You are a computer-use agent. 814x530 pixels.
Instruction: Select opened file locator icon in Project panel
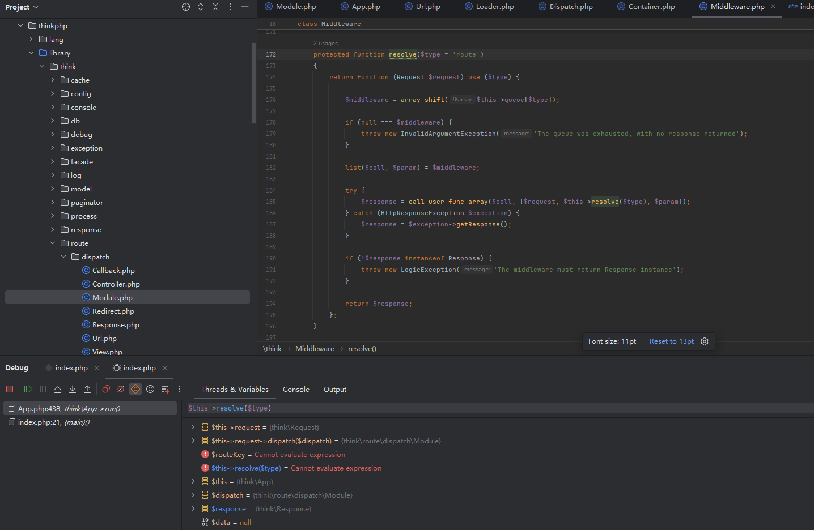pyautogui.click(x=186, y=7)
